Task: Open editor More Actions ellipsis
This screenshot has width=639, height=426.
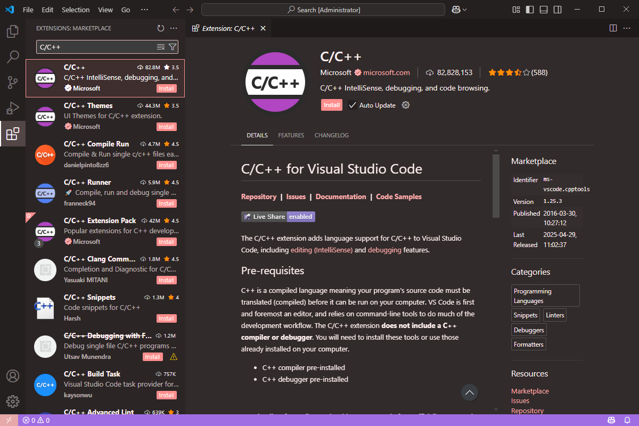Action: (x=627, y=28)
